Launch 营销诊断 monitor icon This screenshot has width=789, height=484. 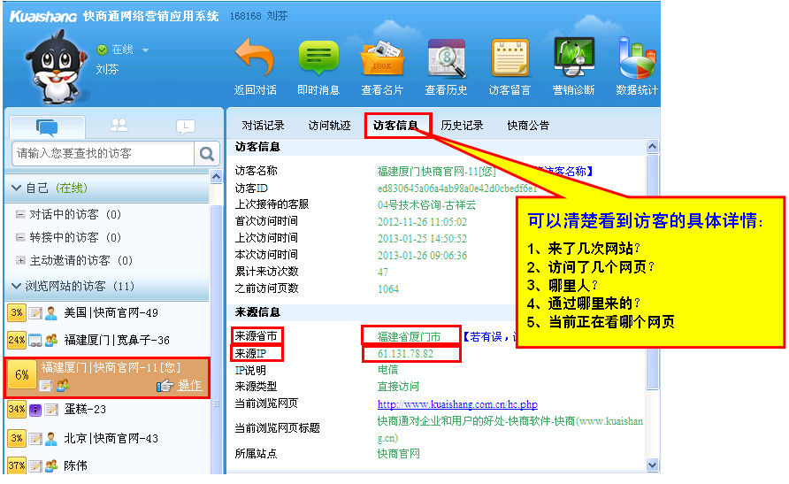tap(573, 58)
